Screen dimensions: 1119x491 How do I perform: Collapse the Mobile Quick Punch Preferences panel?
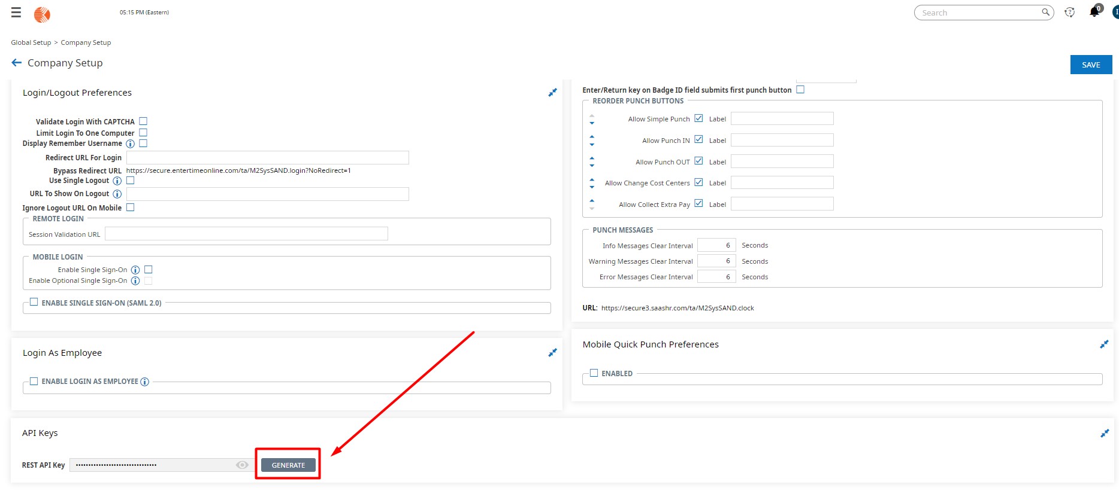click(x=1103, y=344)
